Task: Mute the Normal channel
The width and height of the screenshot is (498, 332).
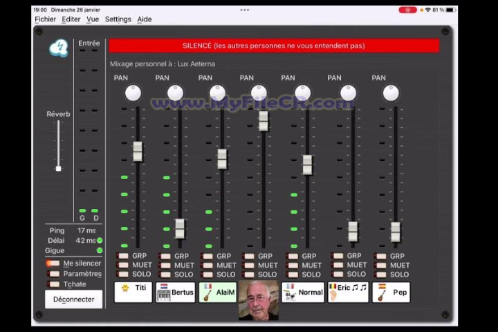Action: tap(293, 266)
